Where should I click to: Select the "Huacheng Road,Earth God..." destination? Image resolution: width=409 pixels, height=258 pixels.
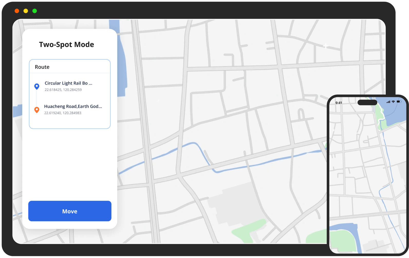73,106
